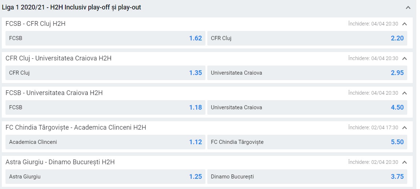Viewport: 420px width, 189px height.
Task: Select Astra Giurgiu at odds 1.25
Action: coord(105,177)
